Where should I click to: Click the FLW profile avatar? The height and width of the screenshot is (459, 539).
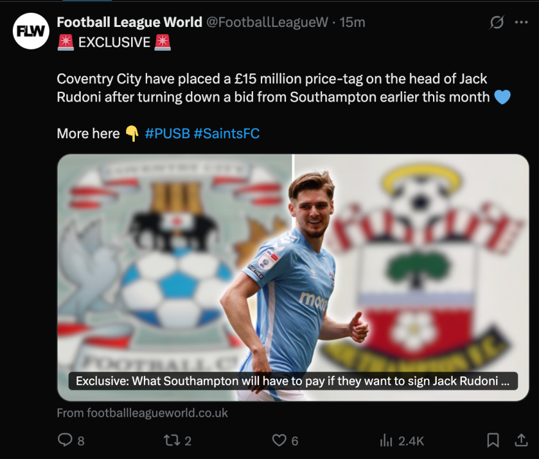(31, 31)
